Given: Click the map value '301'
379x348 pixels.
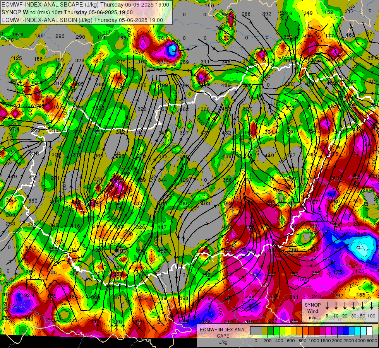Looking at the screenshot, I should (x=269, y=132).
